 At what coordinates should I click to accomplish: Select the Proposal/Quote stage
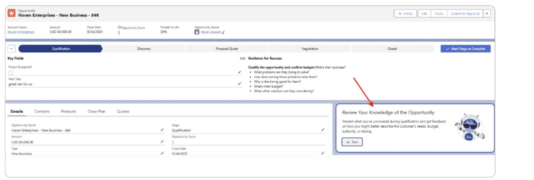[226, 49]
